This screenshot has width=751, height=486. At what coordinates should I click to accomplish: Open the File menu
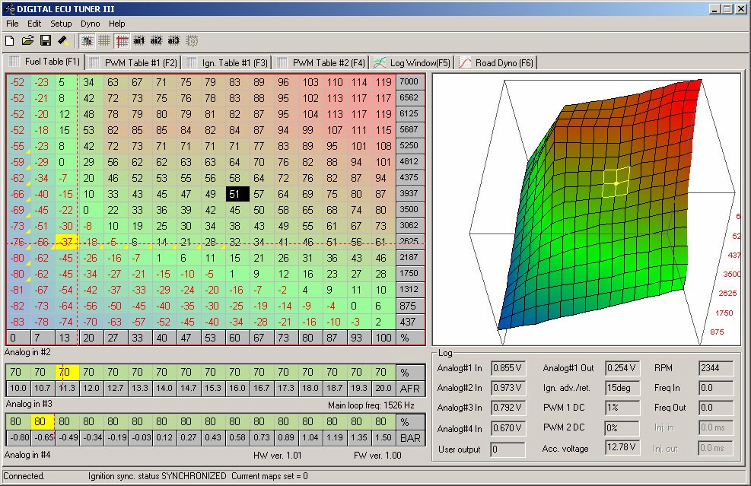tap(12, 24)
